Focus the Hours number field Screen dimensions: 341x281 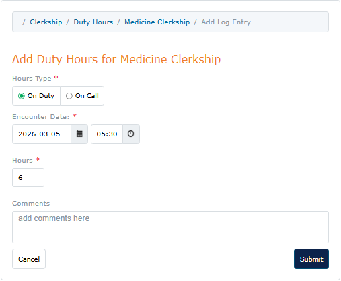(x=28, y=177)
